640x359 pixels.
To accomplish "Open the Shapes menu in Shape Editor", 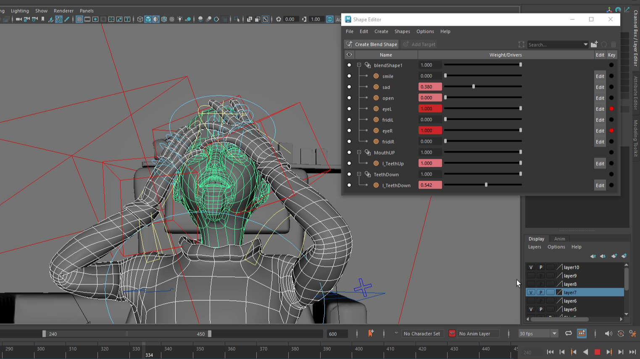I will (x=402, y=31).
